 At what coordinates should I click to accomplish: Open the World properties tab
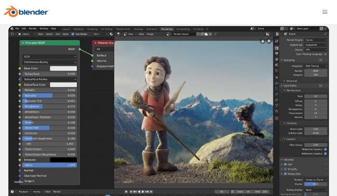click(x=277, y=71)
